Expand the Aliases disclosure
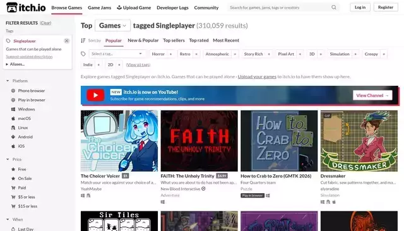 (15, 64)
